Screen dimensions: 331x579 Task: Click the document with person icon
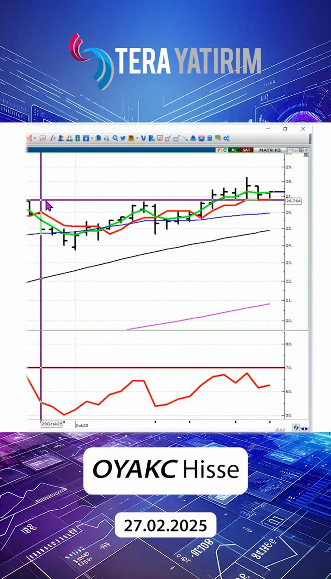click(151, 138)
